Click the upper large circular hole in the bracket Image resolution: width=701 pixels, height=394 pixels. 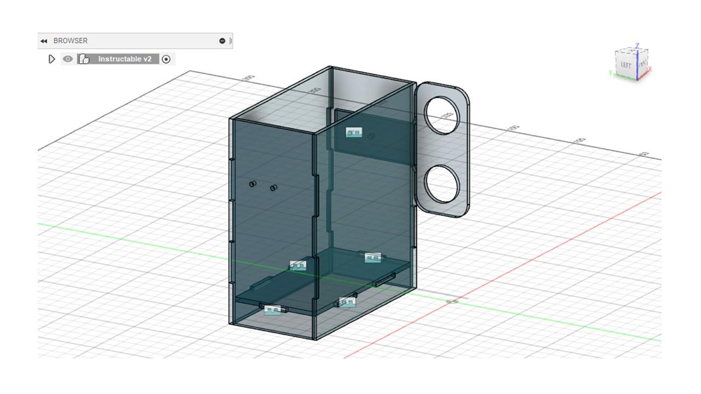443,114
